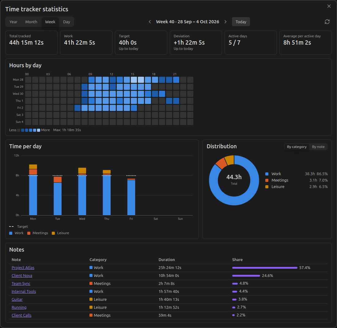Switch to the Day tab
The image size is (337, 328).
[x=66, y=22]
